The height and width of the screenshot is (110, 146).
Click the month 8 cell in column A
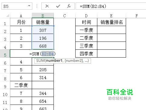[21, 101]
